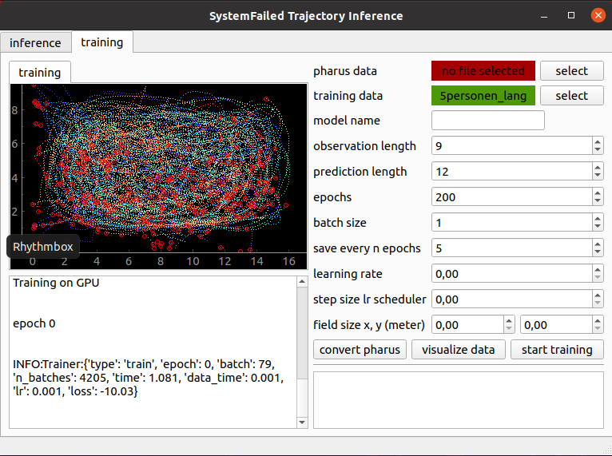Screen dimensions: 612x456
Task: Click the visualize data button
Action: click(x=459, y=350)
